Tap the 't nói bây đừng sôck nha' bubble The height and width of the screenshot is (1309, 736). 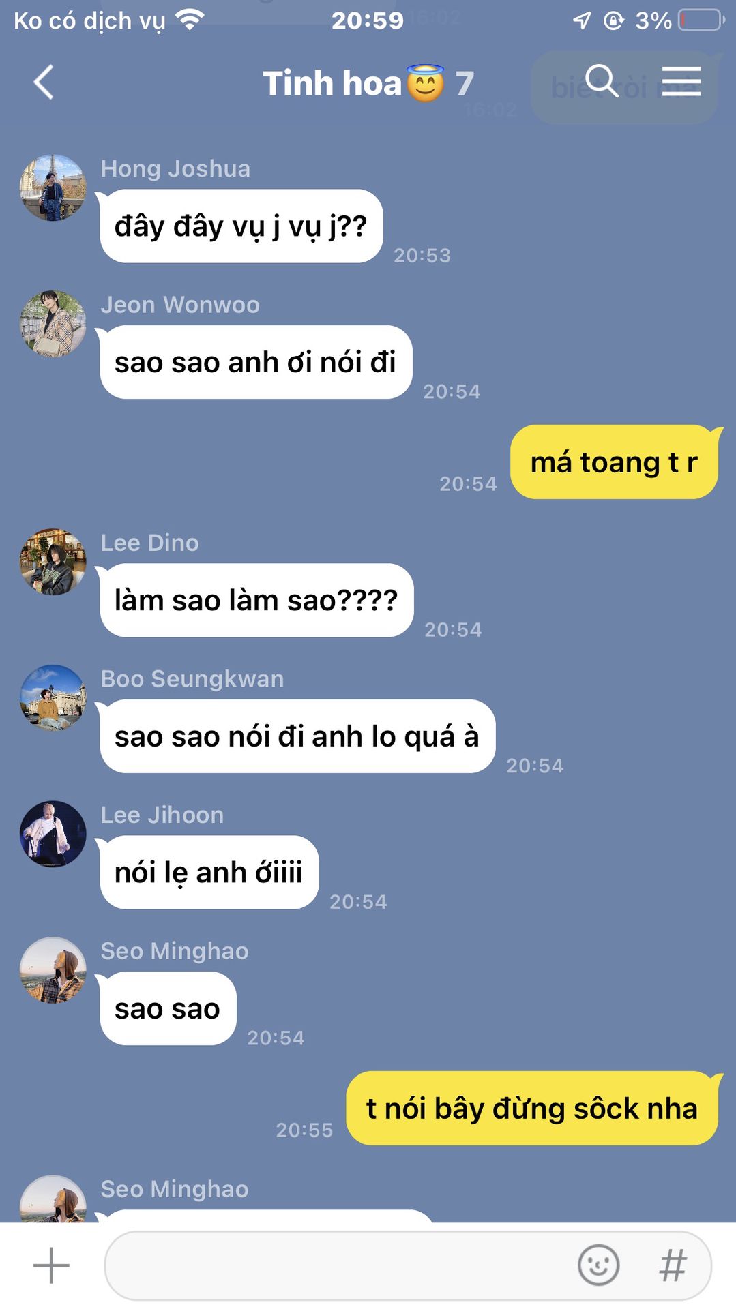pyautogui.click(x=532, y=1108)
